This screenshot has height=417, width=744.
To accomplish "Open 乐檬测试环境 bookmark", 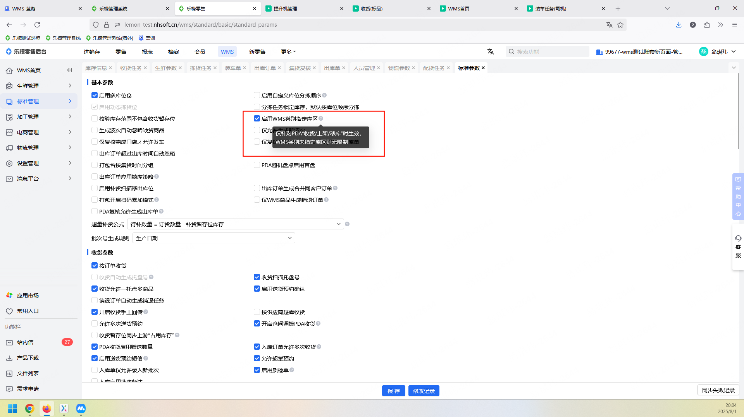I will [23, 38].
